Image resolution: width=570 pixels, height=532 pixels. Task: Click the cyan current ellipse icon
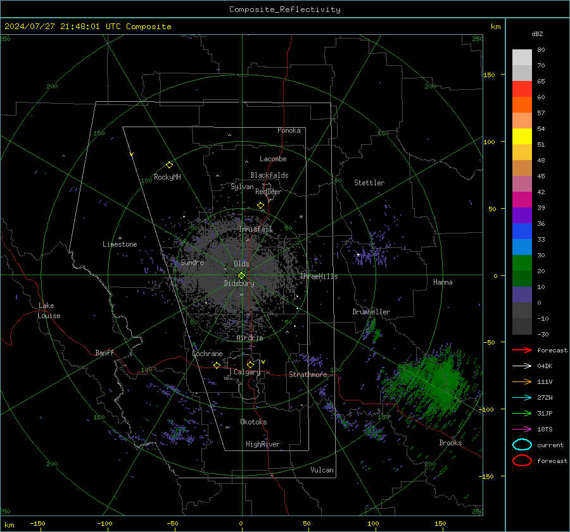tap(522, 445)
